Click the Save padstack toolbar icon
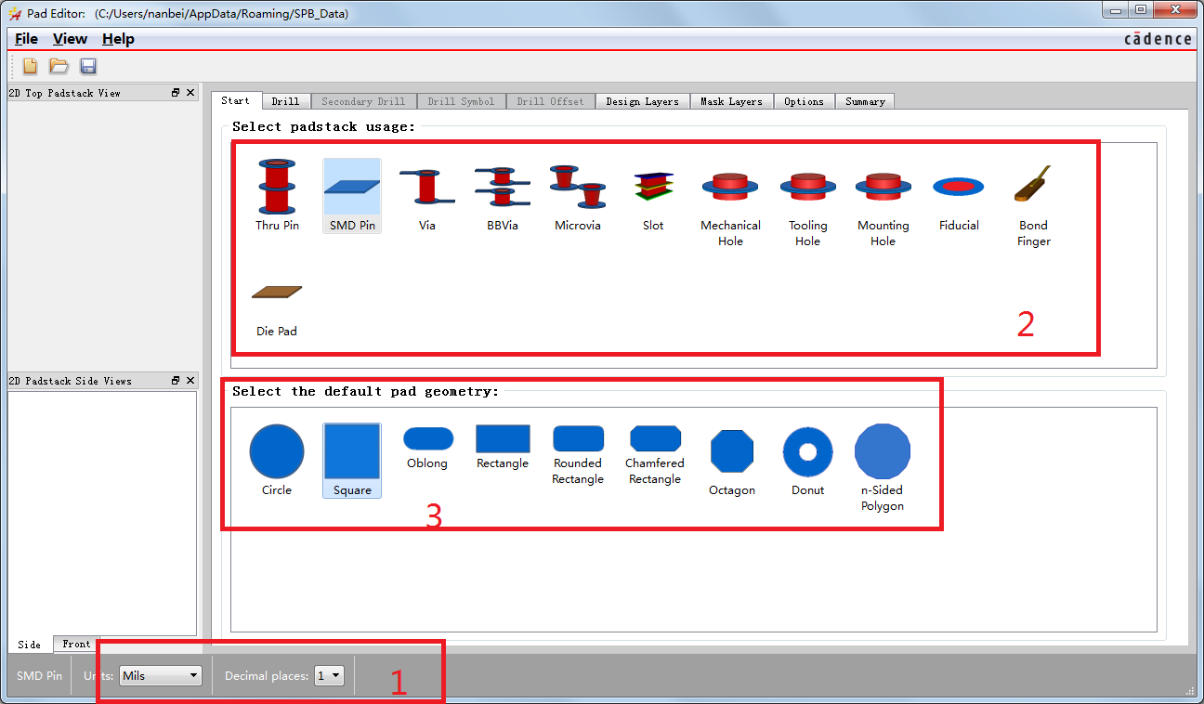 [x=88, y=66]
